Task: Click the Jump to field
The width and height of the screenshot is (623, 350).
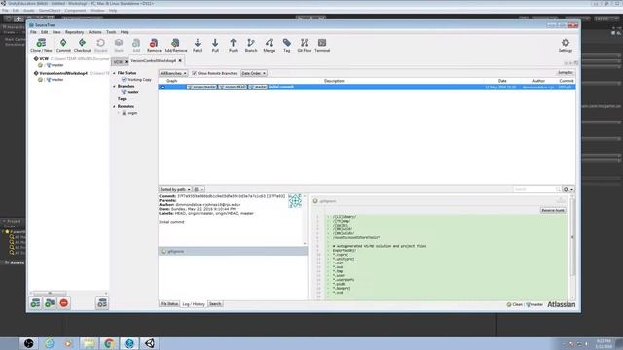Action: click(x=566, y=73)
